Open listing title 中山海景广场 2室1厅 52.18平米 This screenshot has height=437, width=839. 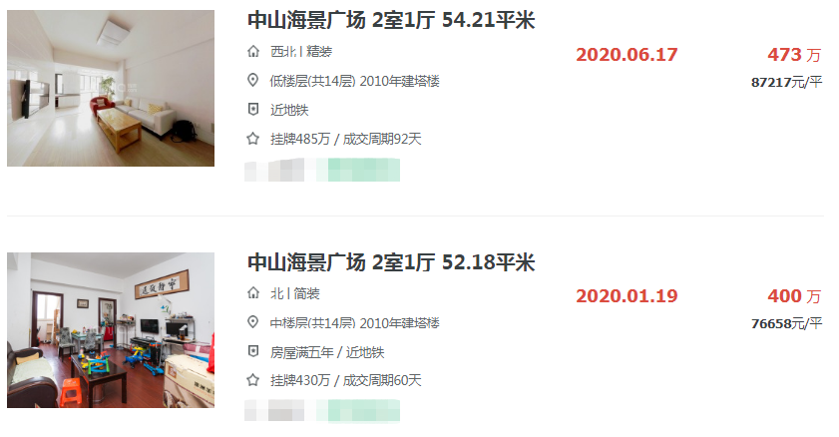tap(391, 262)
